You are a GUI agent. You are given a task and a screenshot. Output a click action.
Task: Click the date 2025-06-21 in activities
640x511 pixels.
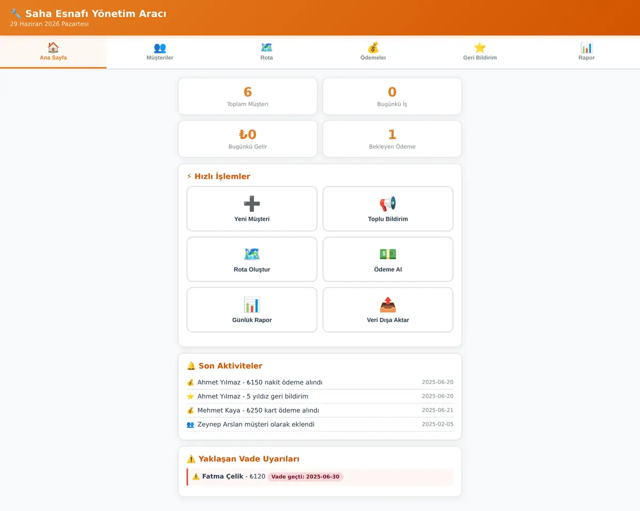point(437,411)
